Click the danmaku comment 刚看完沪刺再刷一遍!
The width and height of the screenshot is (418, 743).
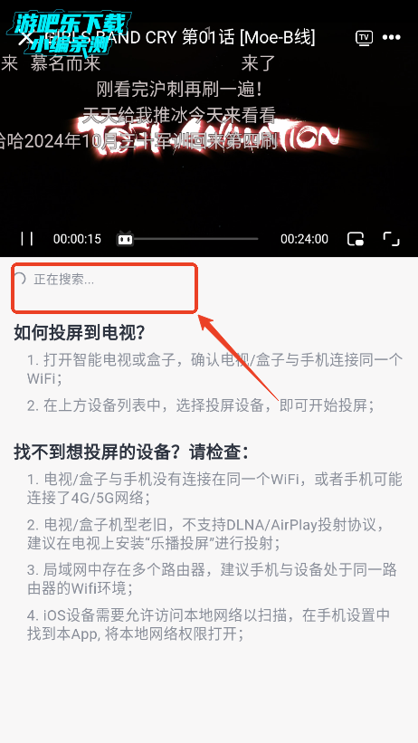(180, 89)
